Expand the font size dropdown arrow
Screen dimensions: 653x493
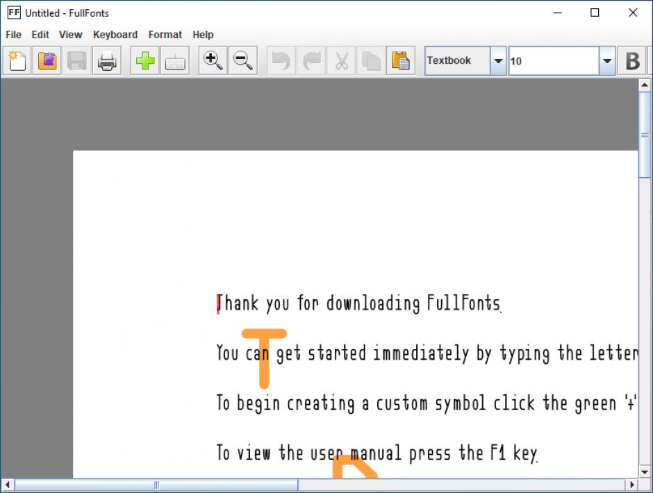607,61
